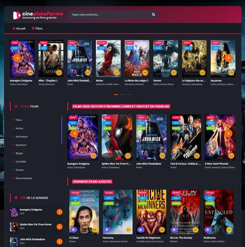Click rank 1 badge in weekly top
The height and width of the screenshot is (247, 245).
[x=60, y=212]
